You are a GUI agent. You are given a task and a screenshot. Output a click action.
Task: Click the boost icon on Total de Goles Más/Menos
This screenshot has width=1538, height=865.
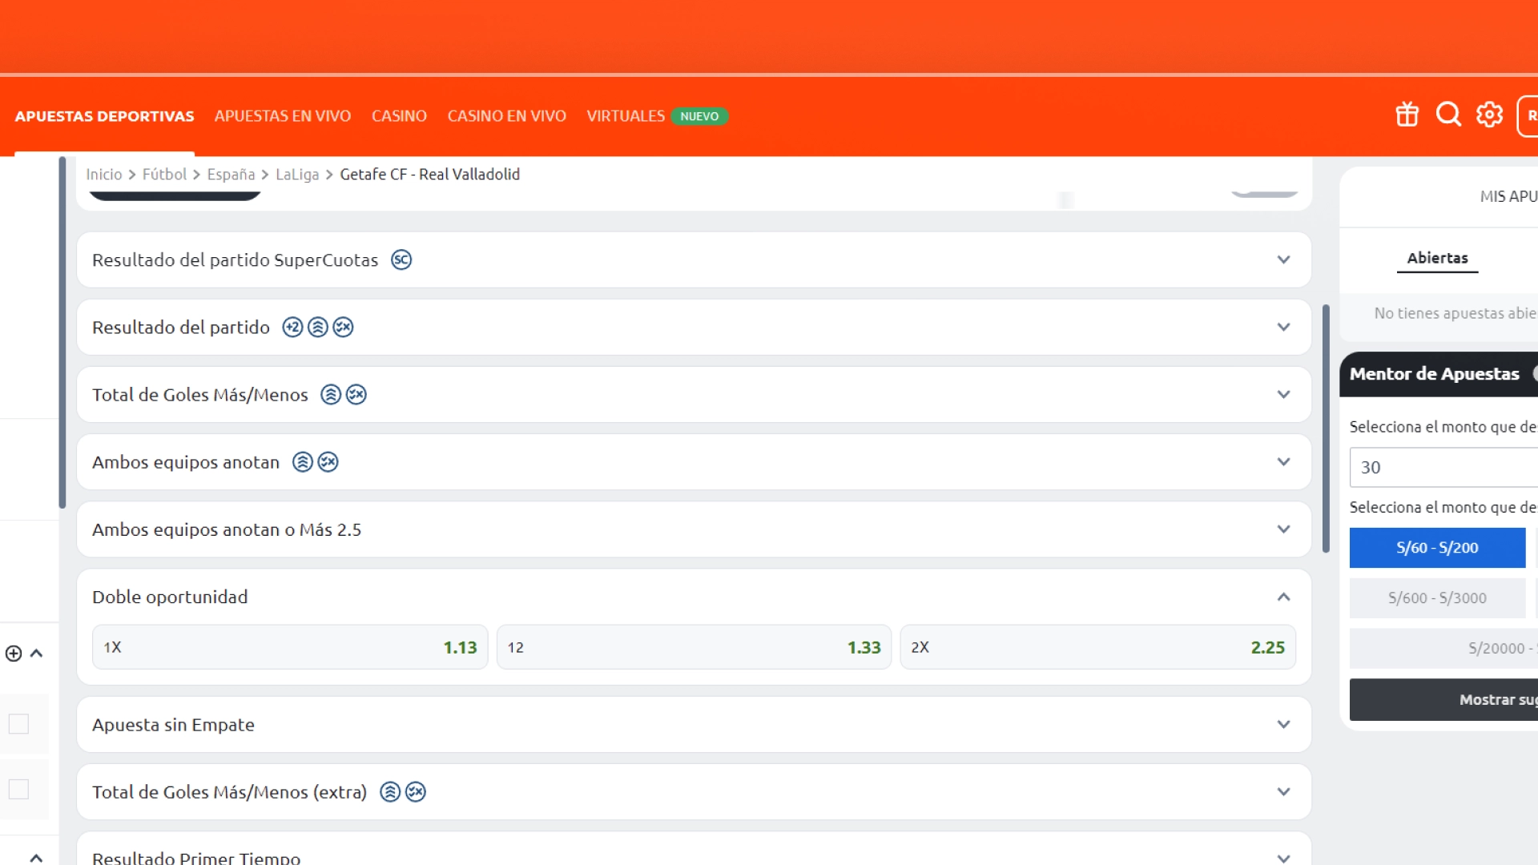[331, 394]
